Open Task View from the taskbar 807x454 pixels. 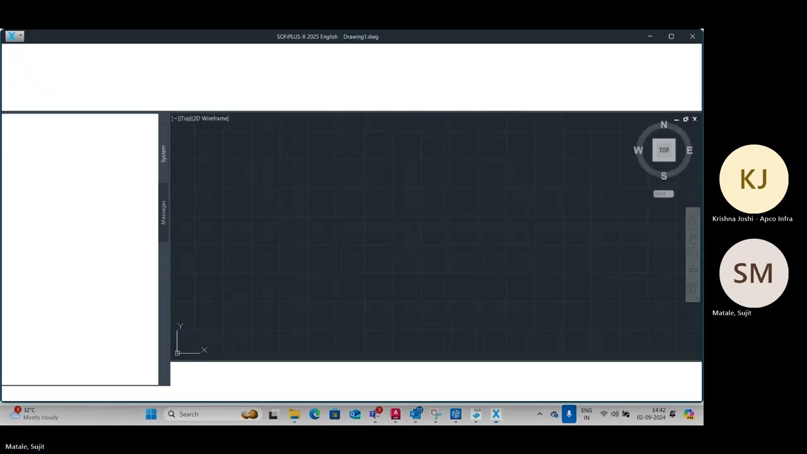tap(273, 414)
